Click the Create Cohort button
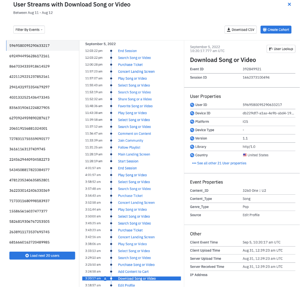The width and height of the screenshot is (303, 292). tap(276, 30)
